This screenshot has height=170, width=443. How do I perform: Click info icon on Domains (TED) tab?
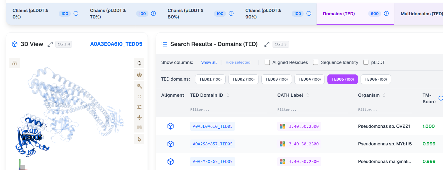coord(386,13)
